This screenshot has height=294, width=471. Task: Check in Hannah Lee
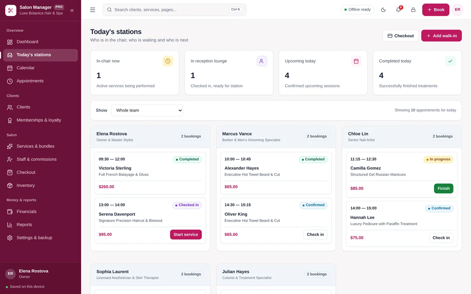point(441,238)
